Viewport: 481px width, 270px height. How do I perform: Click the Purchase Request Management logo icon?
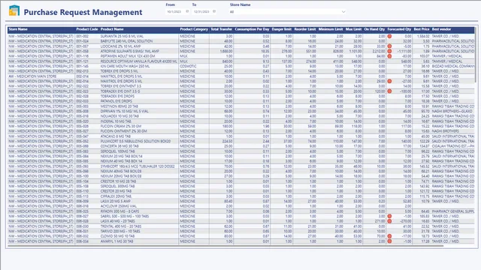click(14, 10)
